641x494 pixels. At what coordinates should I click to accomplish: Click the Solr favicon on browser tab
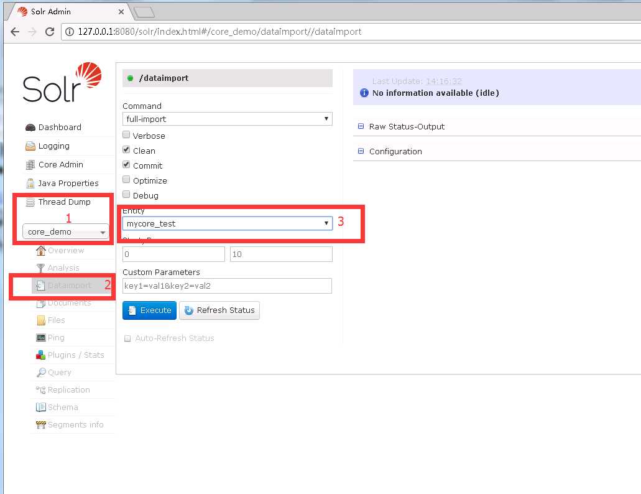click(x=22, y=11)
